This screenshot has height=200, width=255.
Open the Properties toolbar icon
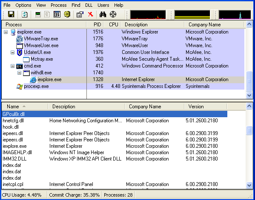coord(80,14)
